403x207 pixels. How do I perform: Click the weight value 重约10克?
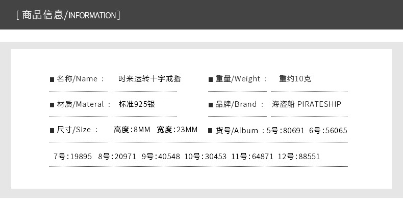(x=295, y=79)
